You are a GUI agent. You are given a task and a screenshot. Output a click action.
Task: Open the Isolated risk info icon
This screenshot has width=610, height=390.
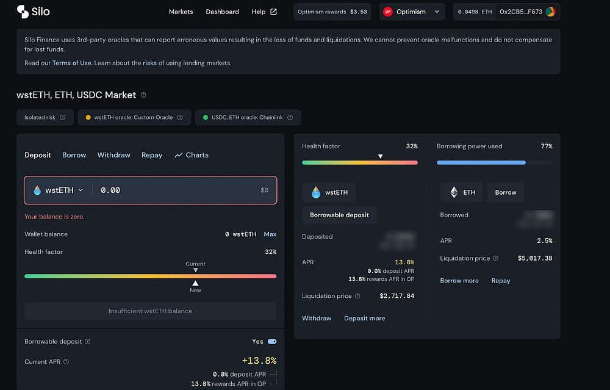tap(63, 117)
